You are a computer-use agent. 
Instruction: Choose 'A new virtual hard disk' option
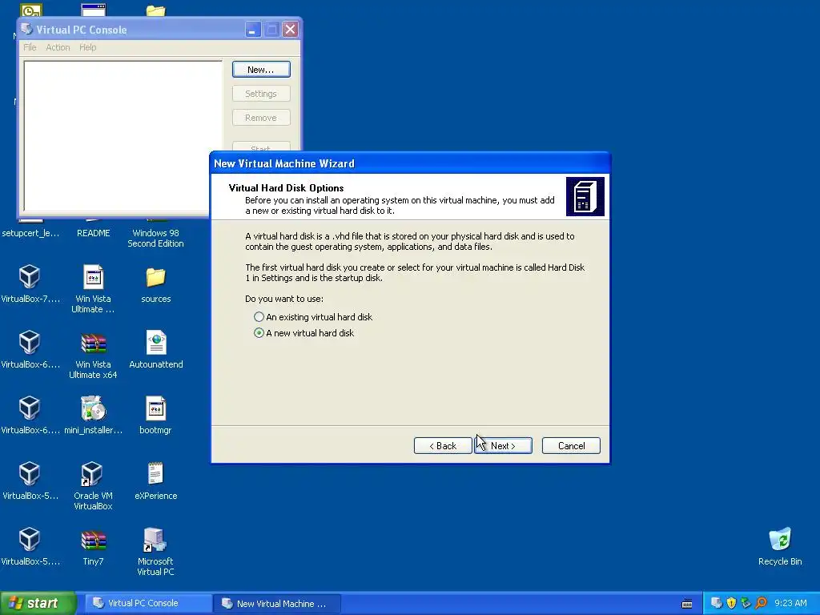[x=303, y=333]
